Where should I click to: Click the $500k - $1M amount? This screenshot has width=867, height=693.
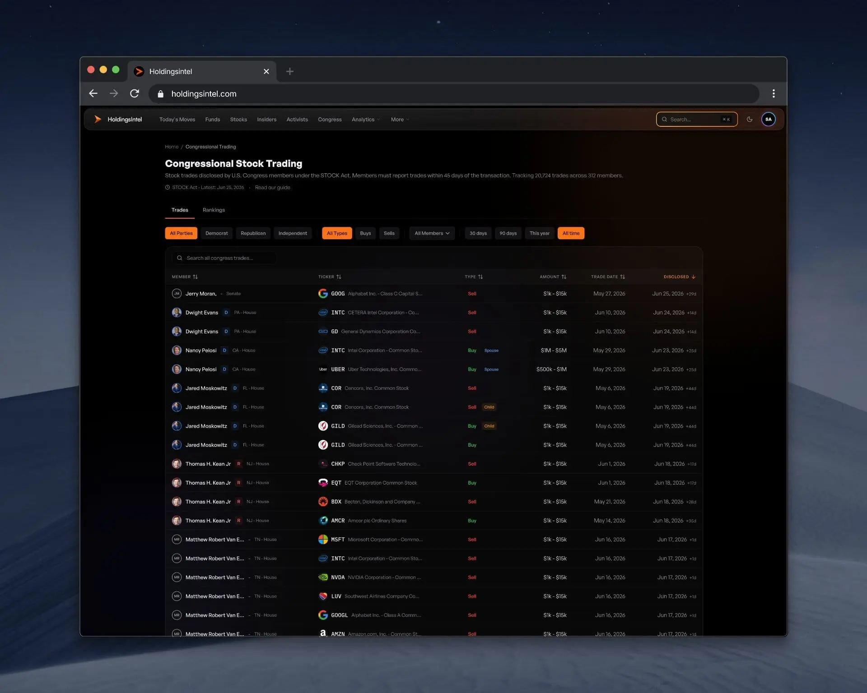click(x=551, y=370)
